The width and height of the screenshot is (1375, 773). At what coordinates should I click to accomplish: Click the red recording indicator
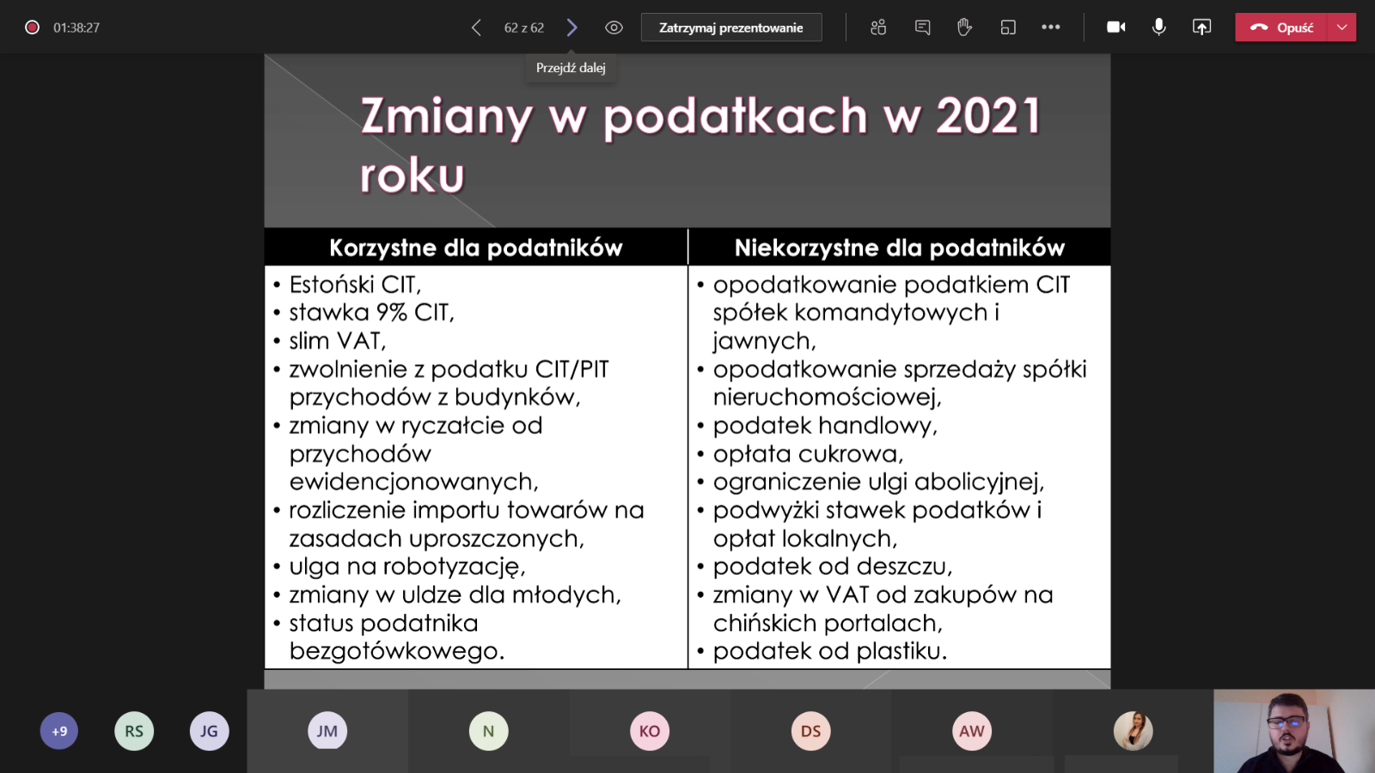[x=32, y=27]
